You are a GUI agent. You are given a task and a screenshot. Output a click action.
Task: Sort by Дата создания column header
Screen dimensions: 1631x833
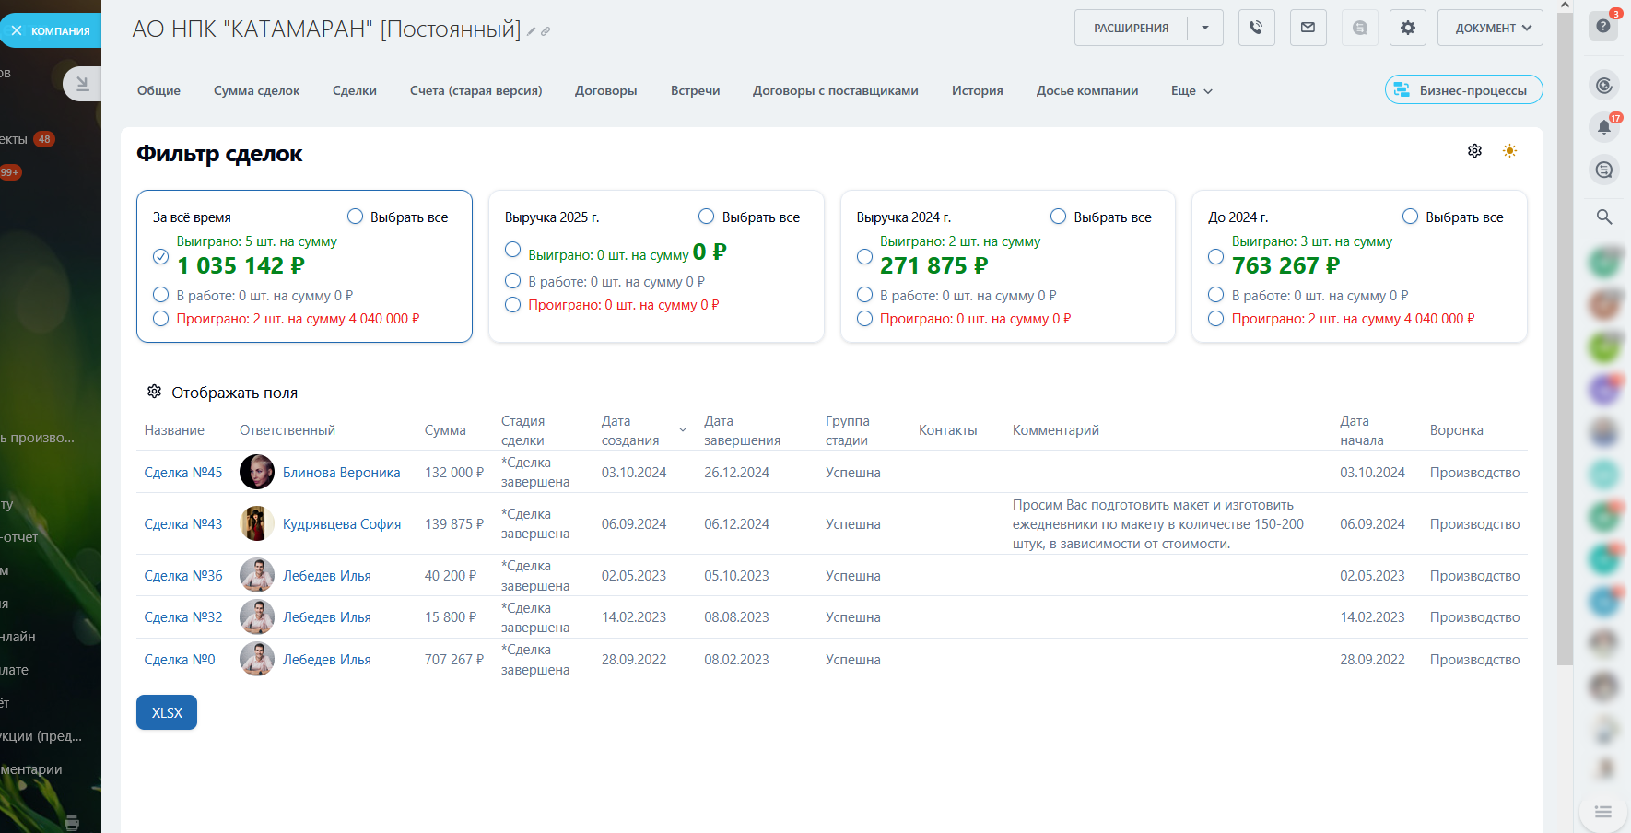pyautogui.click(x=630, y=430)
